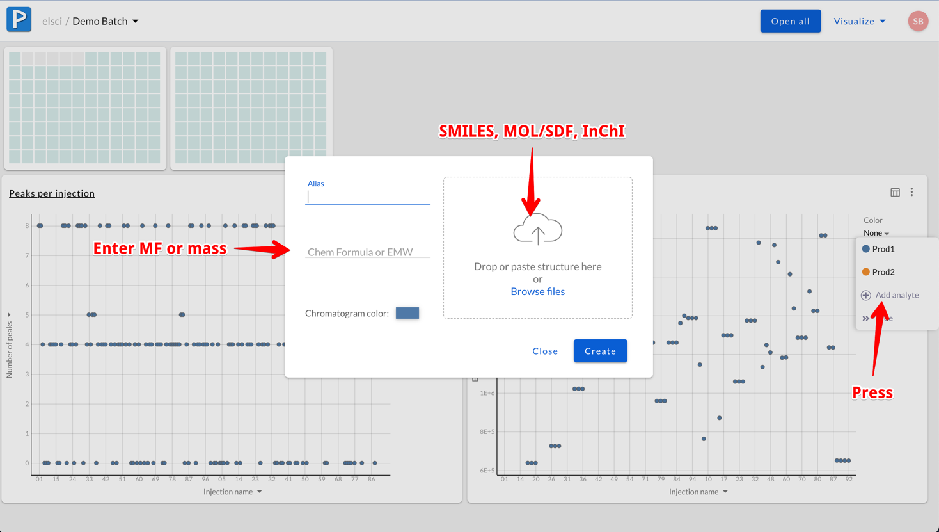Screen dimensions: 939x532
Task: Expand the Visualize menu
Action: [x=860, y=21]
